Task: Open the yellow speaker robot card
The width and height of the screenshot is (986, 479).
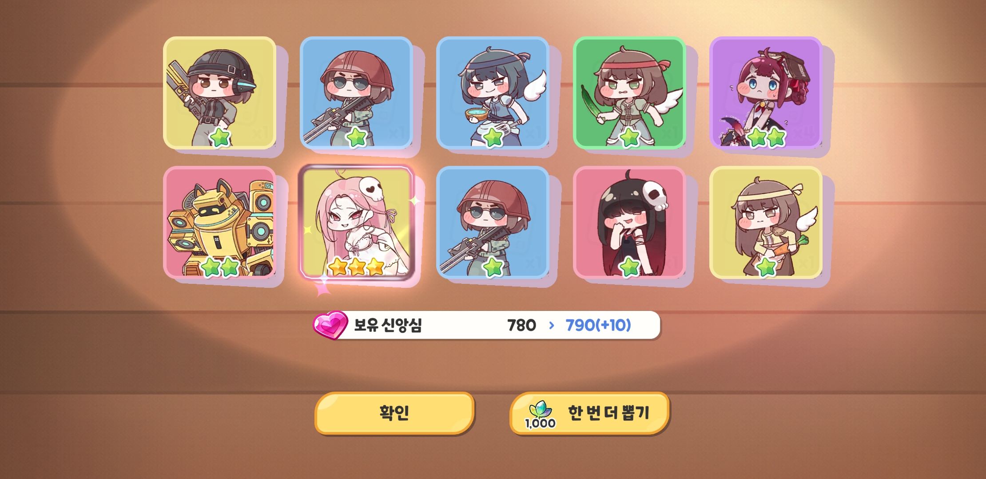Action: pyautogui.click(x=220, y=223)
